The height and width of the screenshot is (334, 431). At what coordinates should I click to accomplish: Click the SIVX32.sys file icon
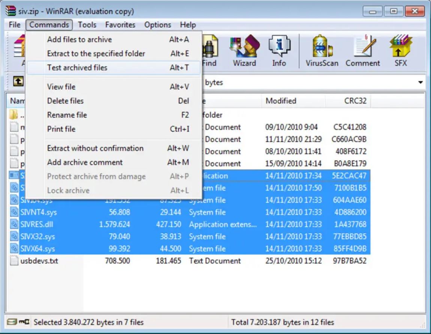[x=14, y=236]
